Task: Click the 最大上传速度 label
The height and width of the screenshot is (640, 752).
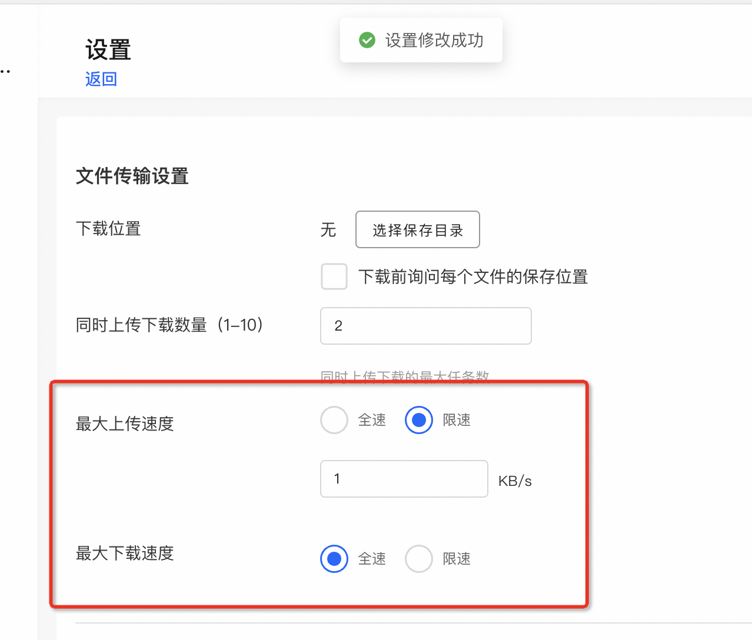Action: click(125, 424)
